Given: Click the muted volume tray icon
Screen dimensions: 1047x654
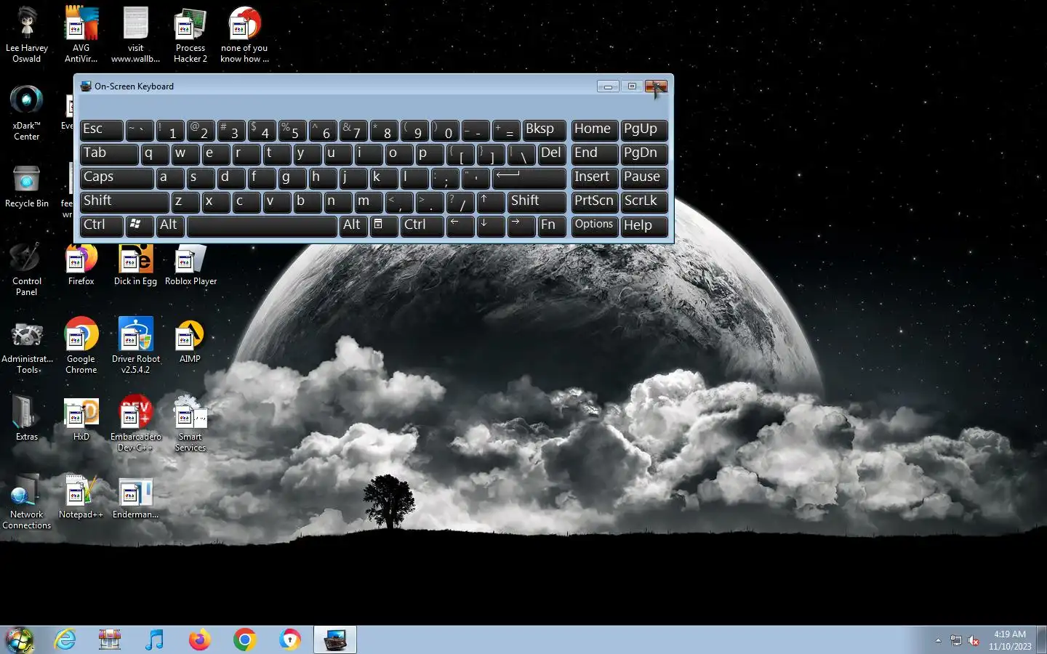Looking at the screenshot, I should point(974,641).
